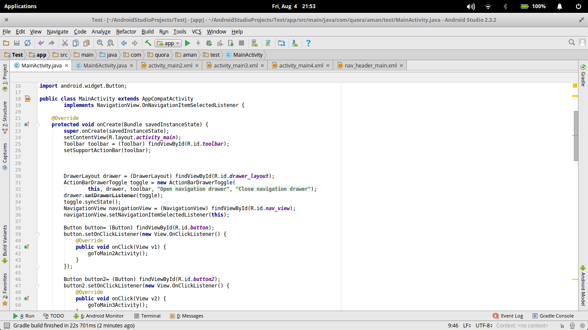Click the editor vertical scrollbar thumb
This screenshot has width=588, height=330.
coord(576,136)
